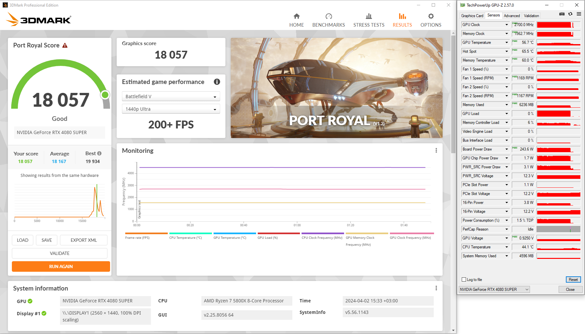This screenshot has width=585, height=334.
Task: Open the Benchmarks gauge icon
Action: point(329,16)
